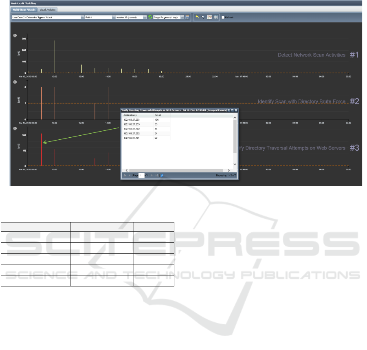Switch to the table grid view icon
The width and height of the screenshot is (367, 350).
pyautogui.click(x=215, y=17)
